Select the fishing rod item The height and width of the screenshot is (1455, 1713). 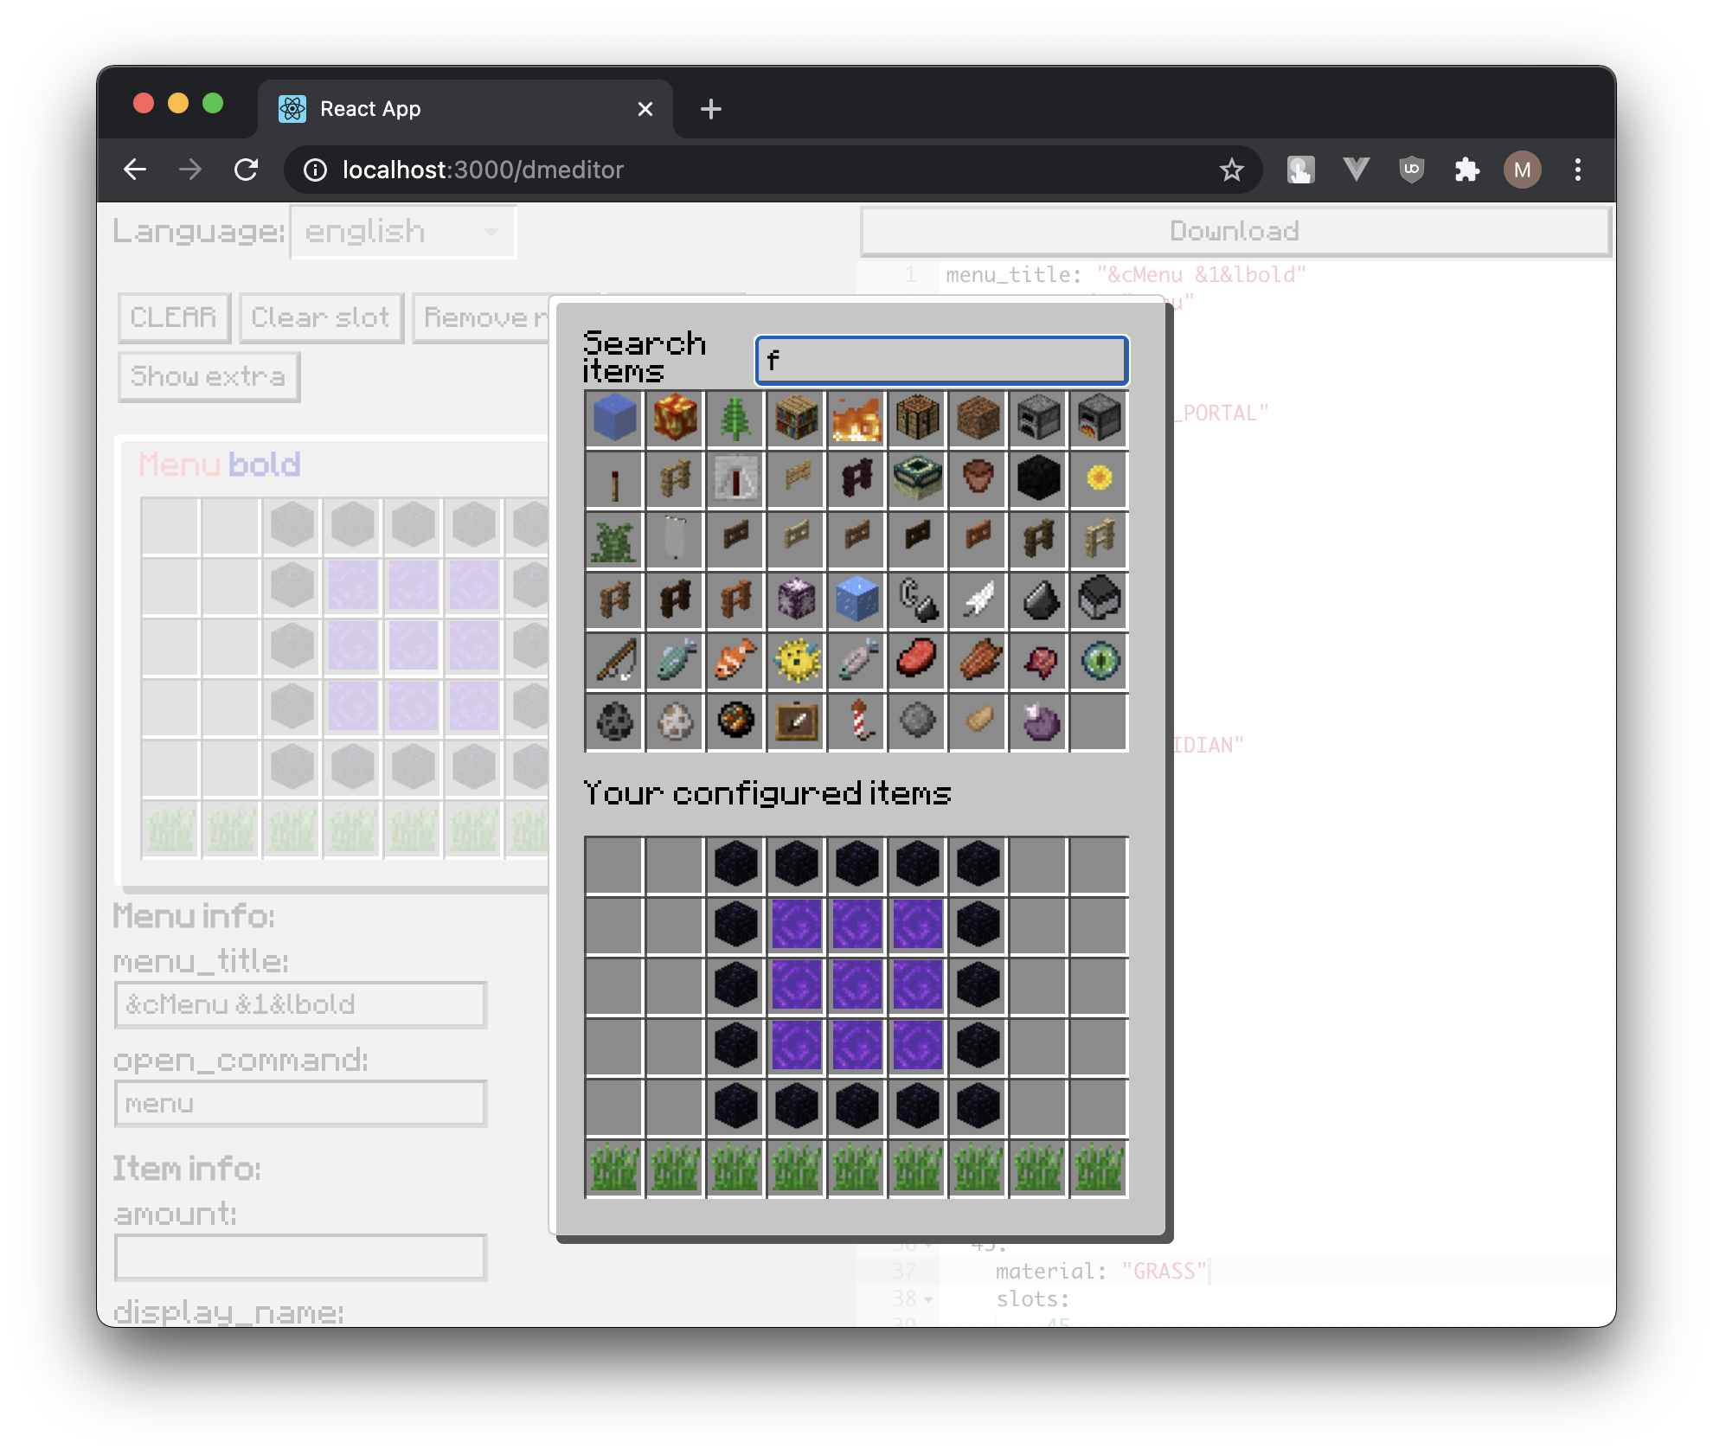pos(614,661)
